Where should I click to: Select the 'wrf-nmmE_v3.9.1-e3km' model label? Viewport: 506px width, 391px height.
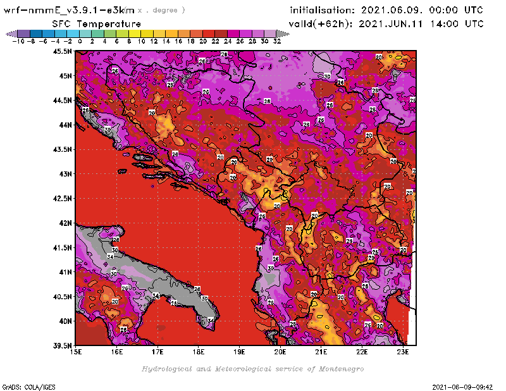pyautogui.click(x=69, y=10)
